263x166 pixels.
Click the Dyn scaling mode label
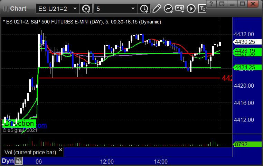8,161
